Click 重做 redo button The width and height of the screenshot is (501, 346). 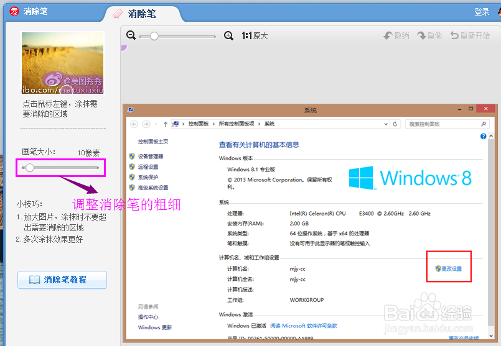[430, 35]
